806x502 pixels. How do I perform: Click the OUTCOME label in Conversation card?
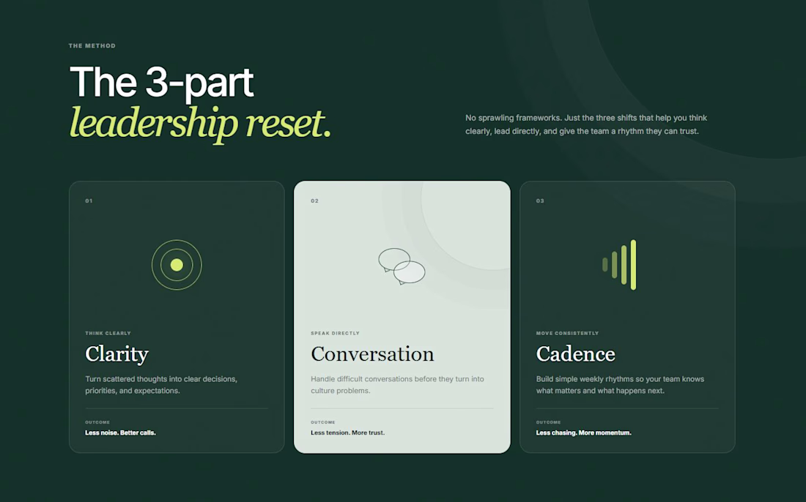click(323, 422)
